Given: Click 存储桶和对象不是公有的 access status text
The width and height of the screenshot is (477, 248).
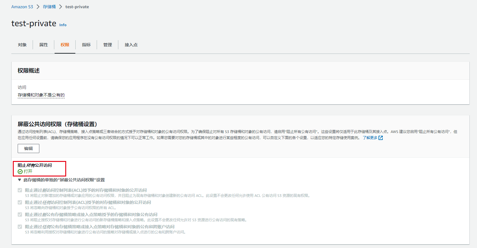Looking at the screenshot, I should (41, 95).
